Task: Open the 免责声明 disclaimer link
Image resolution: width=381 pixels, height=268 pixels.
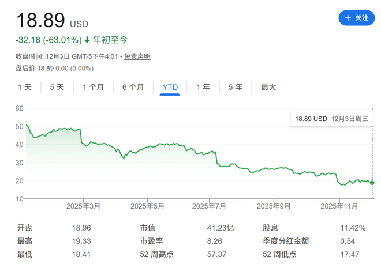Action: (137, 56)
